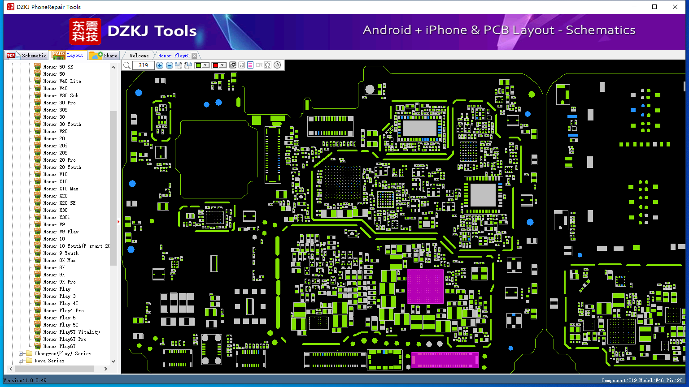Screen dimensions: 689x387
Task: Click the tree panel scroll up arrow
Action: point(113,67)
